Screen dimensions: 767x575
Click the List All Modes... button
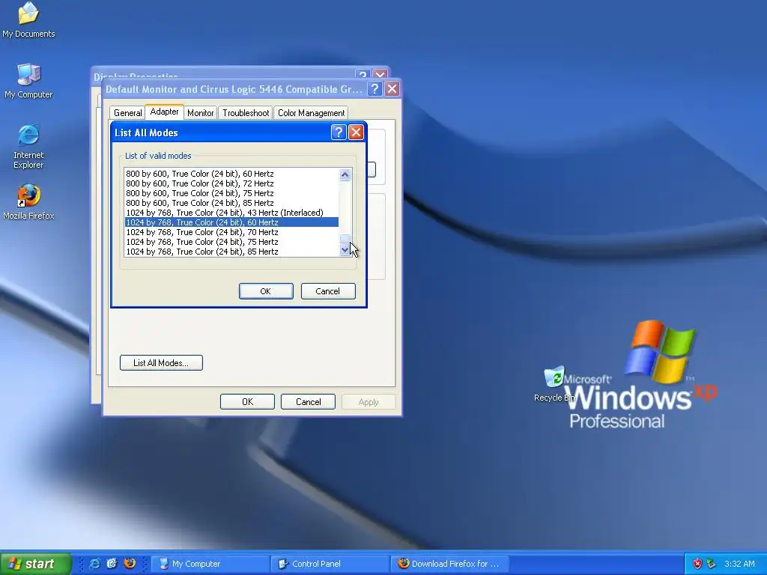click(161, 363)
